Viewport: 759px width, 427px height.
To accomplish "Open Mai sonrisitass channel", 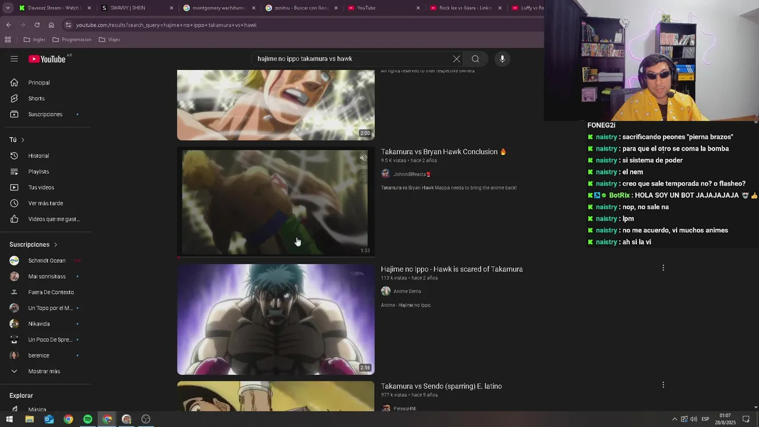I will pos(47,276).
